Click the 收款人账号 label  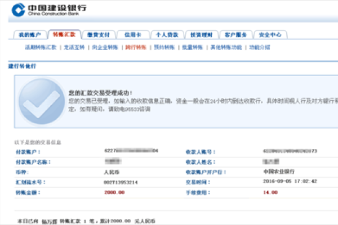(201, 152)
